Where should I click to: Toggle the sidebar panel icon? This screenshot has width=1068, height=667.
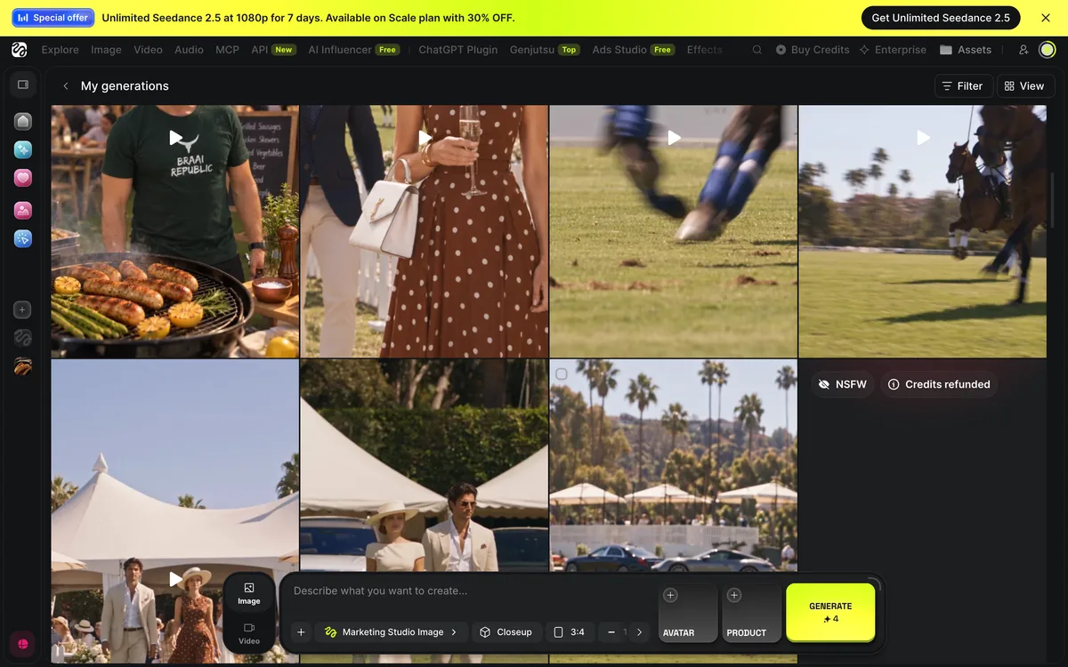(x=23, y=84)
